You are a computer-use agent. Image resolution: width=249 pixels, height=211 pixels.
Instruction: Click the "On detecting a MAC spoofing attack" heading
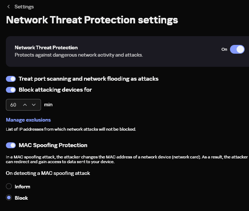[48, 173]
